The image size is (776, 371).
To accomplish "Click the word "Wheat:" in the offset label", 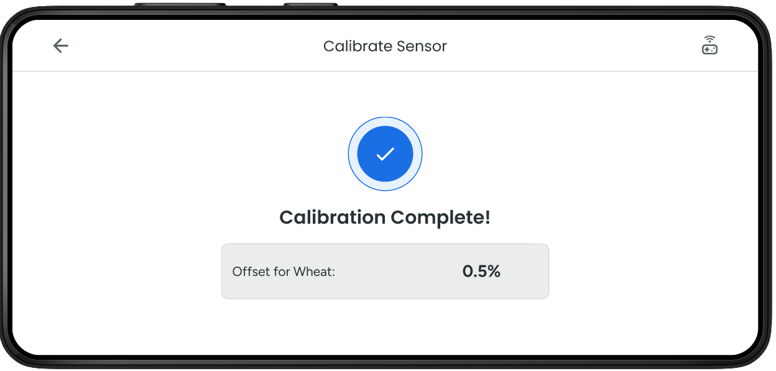I will [x=315, y=272].
